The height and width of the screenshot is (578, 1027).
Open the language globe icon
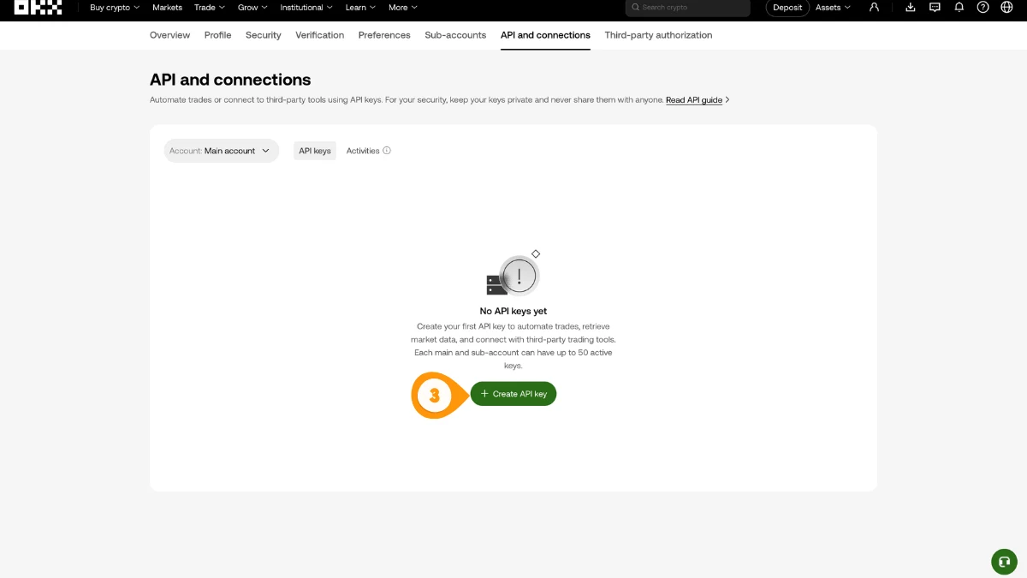click(x=1006, y=7)
